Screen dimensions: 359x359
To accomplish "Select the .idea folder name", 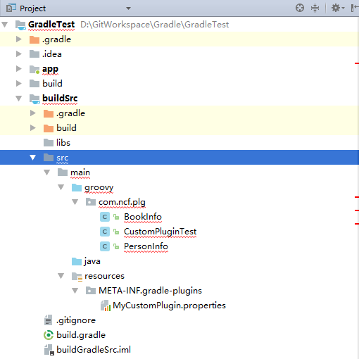I will [x=52, y=54].
